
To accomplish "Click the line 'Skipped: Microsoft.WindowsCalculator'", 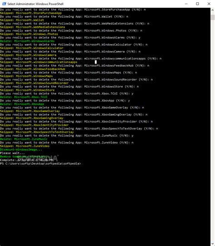I will (x=32, y=48).
